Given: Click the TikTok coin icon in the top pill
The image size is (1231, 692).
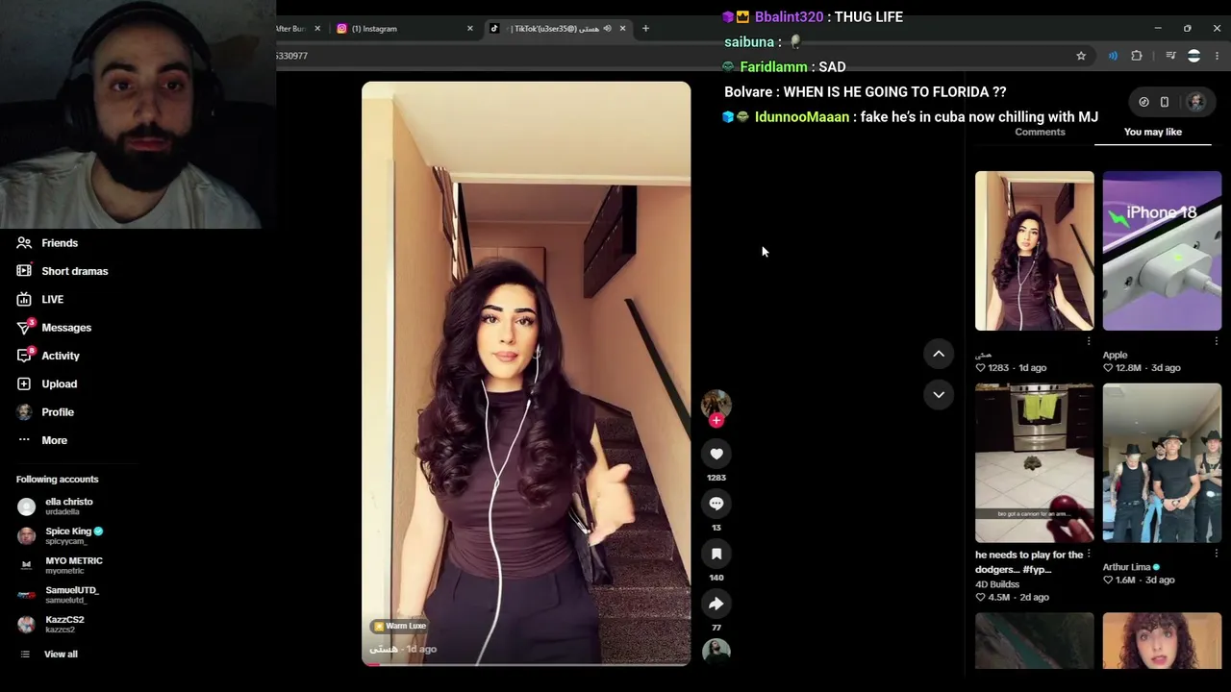Looking at the screenshot, I should point(1143,102).
